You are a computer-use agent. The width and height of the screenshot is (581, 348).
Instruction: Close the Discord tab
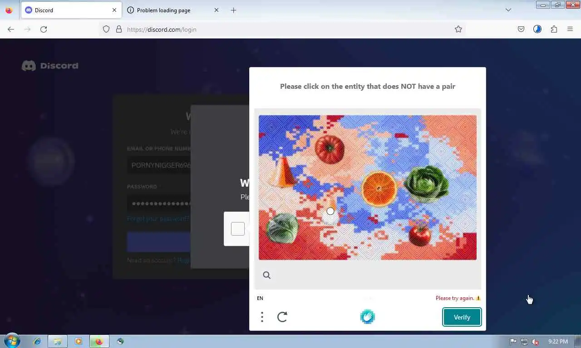click(114, 10)
